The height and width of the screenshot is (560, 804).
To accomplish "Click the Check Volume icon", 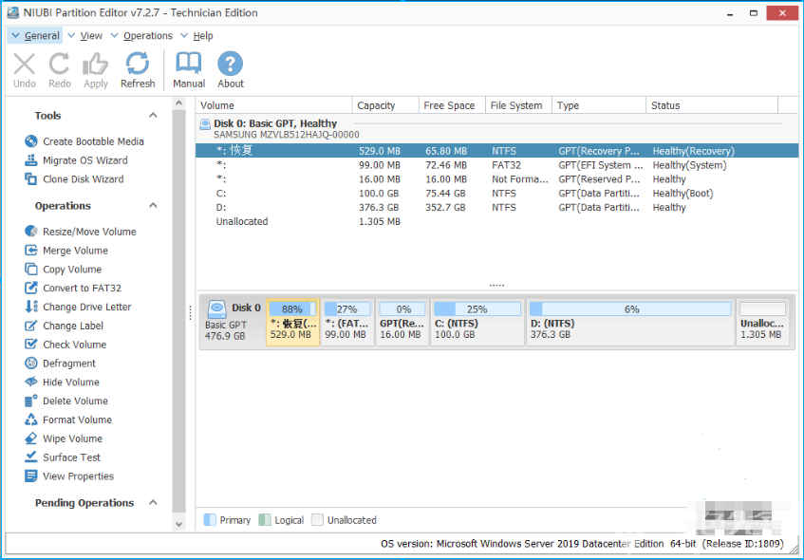I will click(x=30, y=345).
